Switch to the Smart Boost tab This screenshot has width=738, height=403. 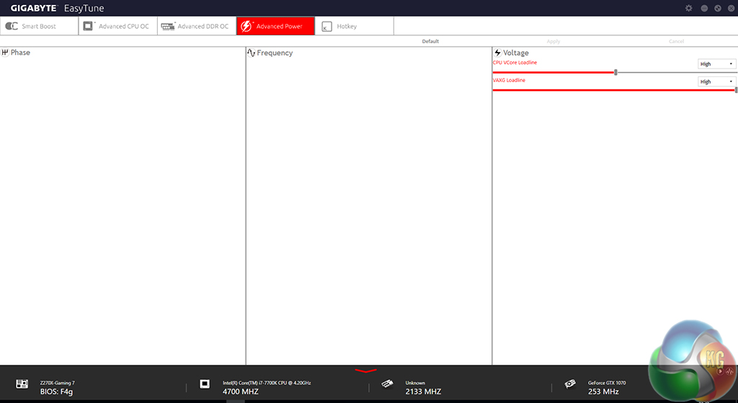tap(39, 27)
